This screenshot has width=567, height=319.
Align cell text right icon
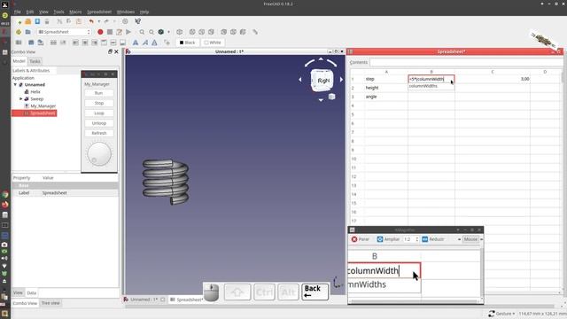click(95, 43)
